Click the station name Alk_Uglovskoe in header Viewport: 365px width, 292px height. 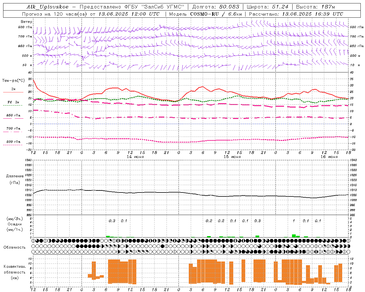click(48, 7)
